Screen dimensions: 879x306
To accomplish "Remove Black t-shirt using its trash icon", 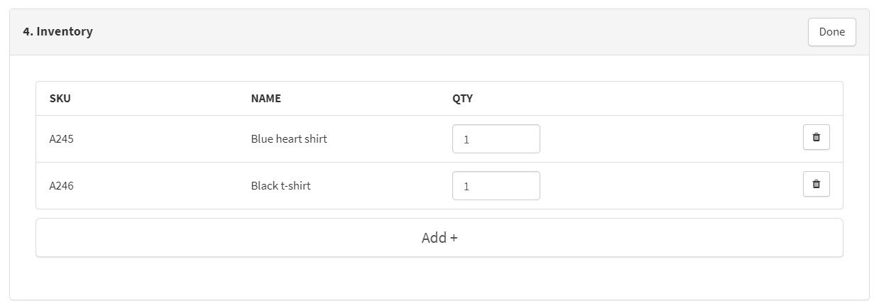I will 816,184.
